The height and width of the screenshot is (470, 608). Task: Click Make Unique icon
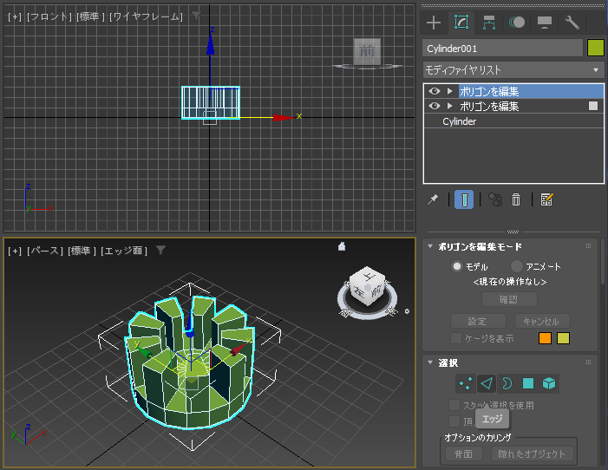click(x=494, y=199)
